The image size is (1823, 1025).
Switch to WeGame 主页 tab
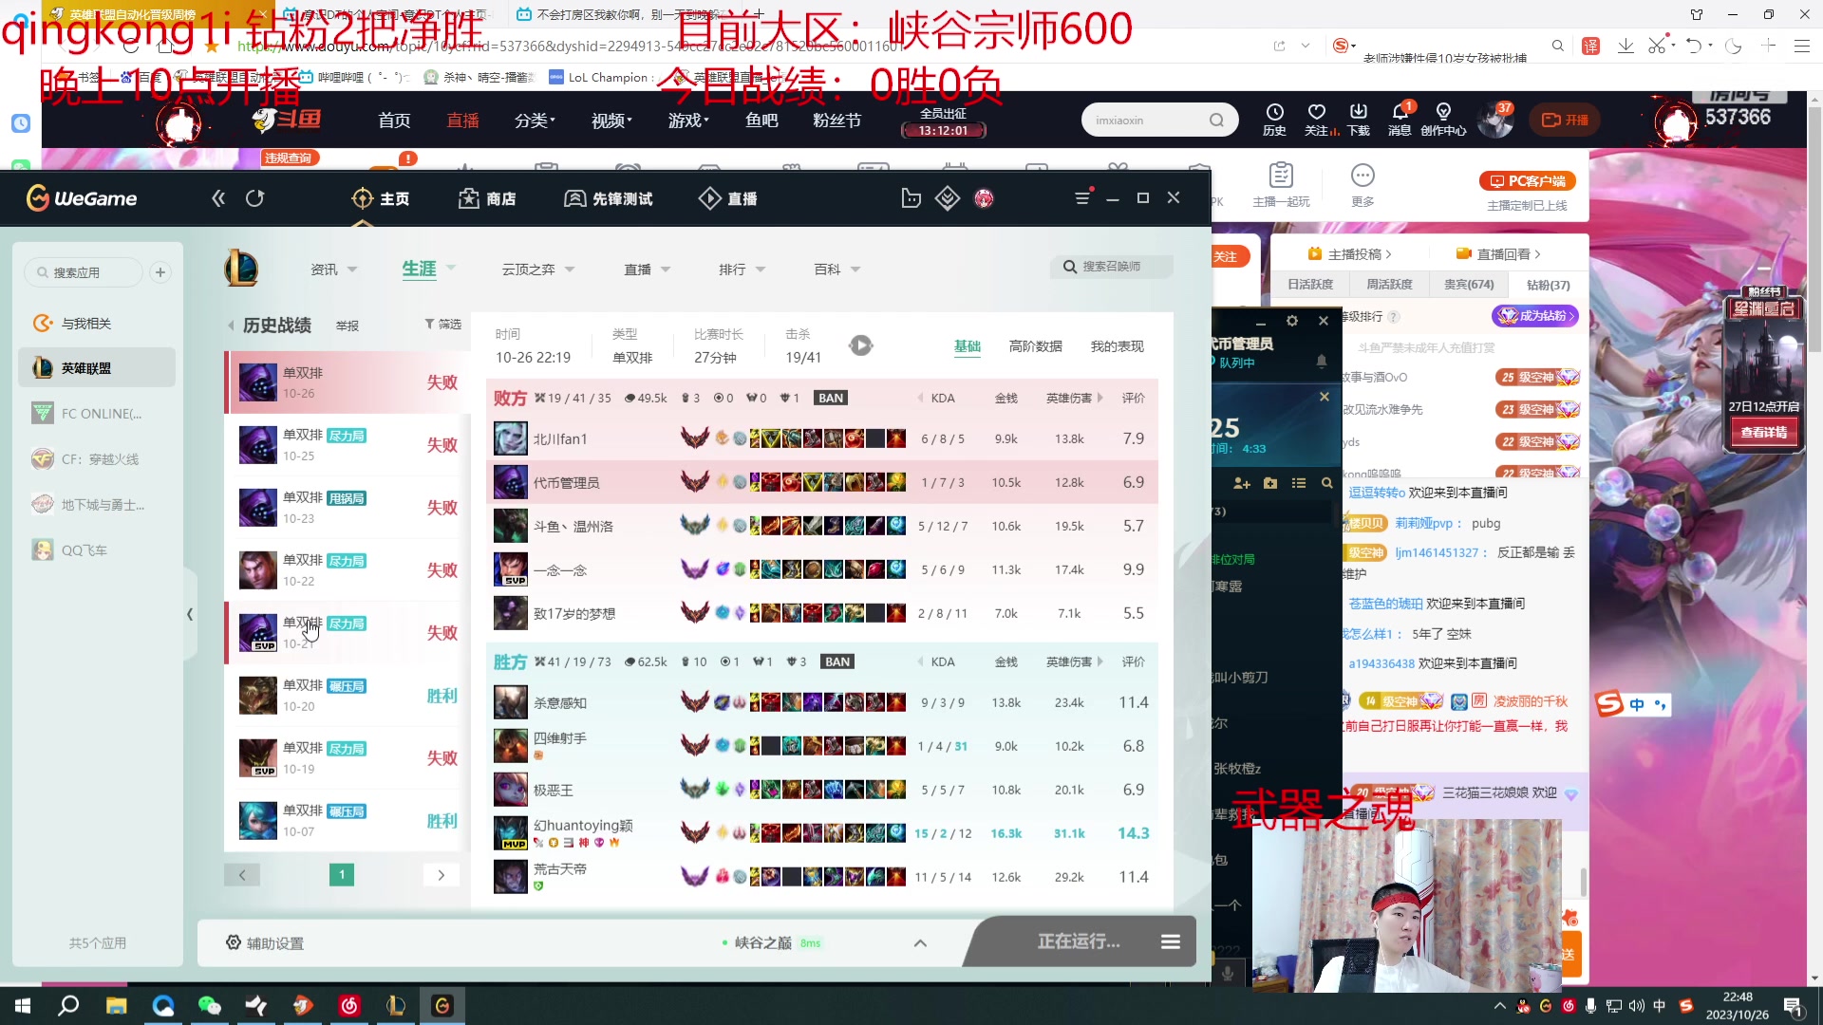[x=381, y=198]
